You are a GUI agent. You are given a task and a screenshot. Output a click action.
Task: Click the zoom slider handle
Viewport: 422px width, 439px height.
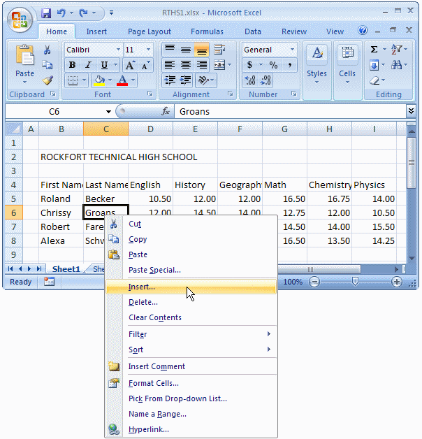355,282
